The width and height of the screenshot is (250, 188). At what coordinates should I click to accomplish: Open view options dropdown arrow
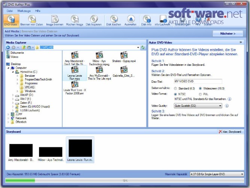pos(33,47)
